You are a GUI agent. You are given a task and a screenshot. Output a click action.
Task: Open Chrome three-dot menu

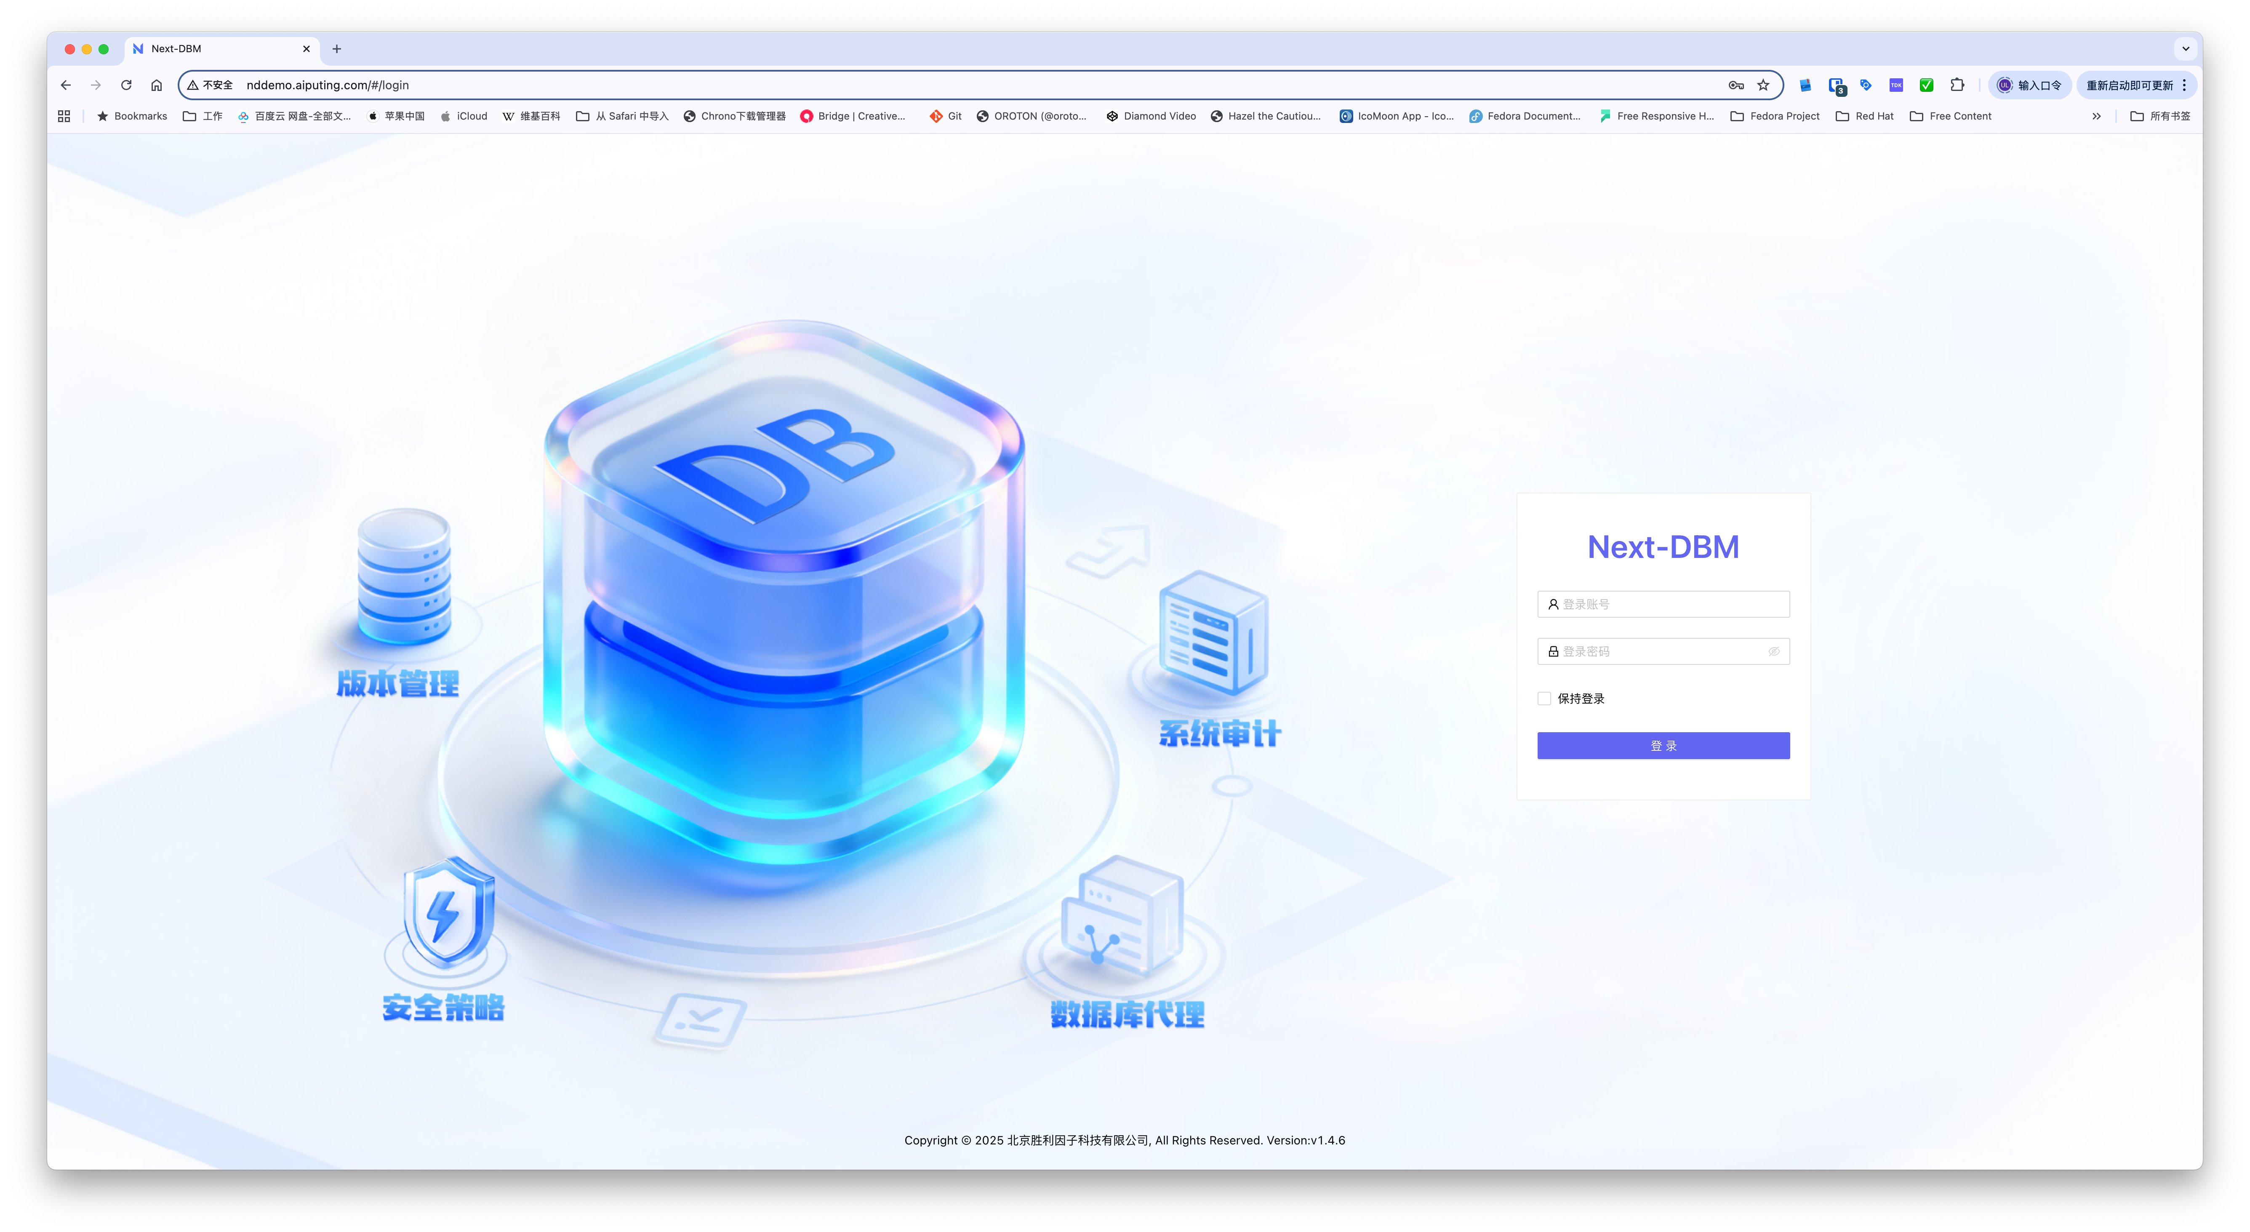[2184, 85]
